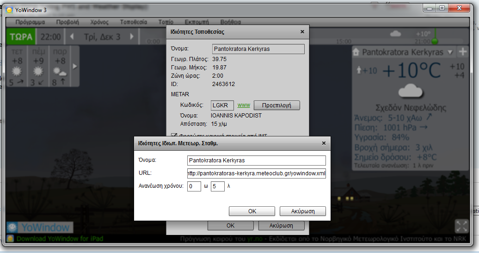The image size is (479, 253).
Task: Click the YoWindow logo at bottom left
Action: [x=39, y=227]
